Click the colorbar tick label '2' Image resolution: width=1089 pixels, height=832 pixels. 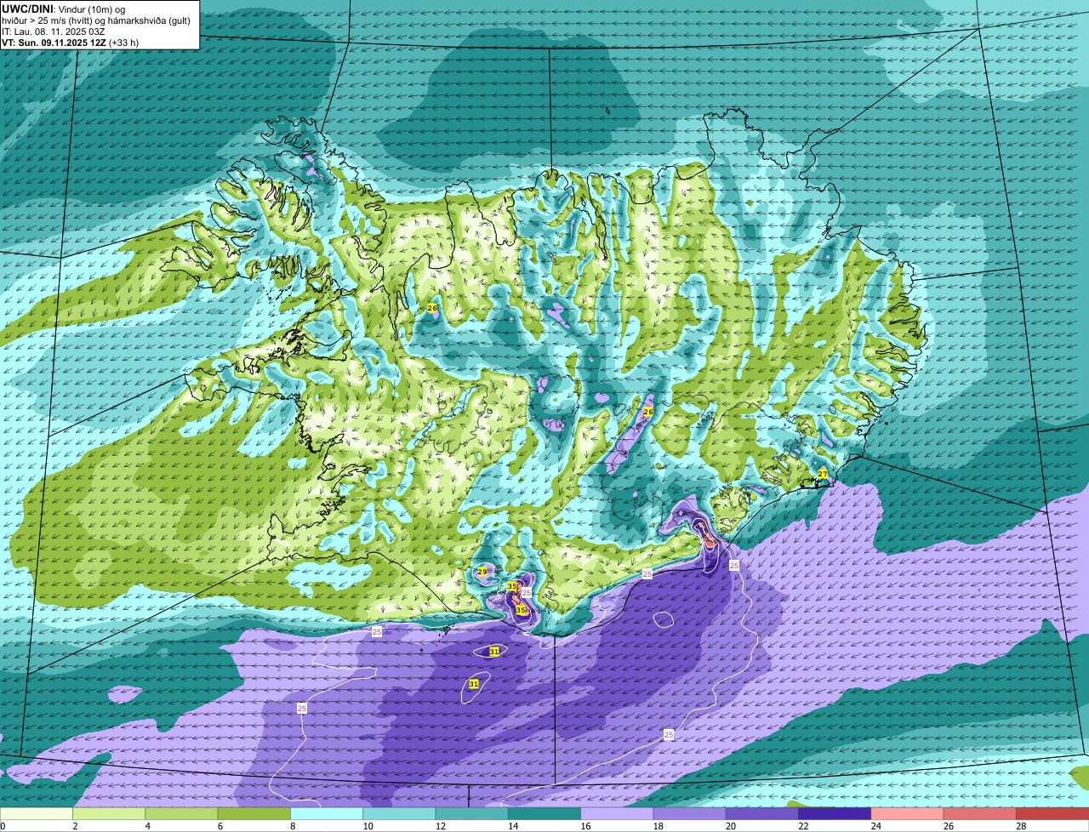pos(75,826)
